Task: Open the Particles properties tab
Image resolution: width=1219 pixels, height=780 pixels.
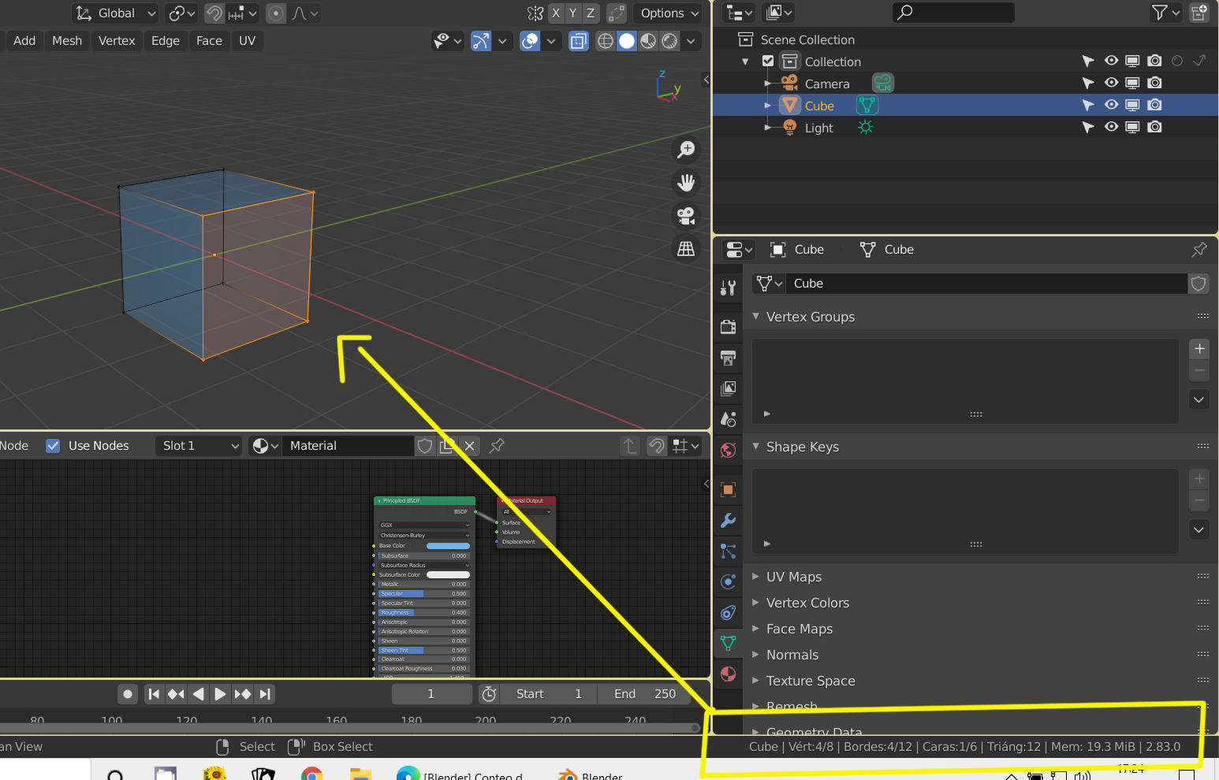Action: point(729,551)
